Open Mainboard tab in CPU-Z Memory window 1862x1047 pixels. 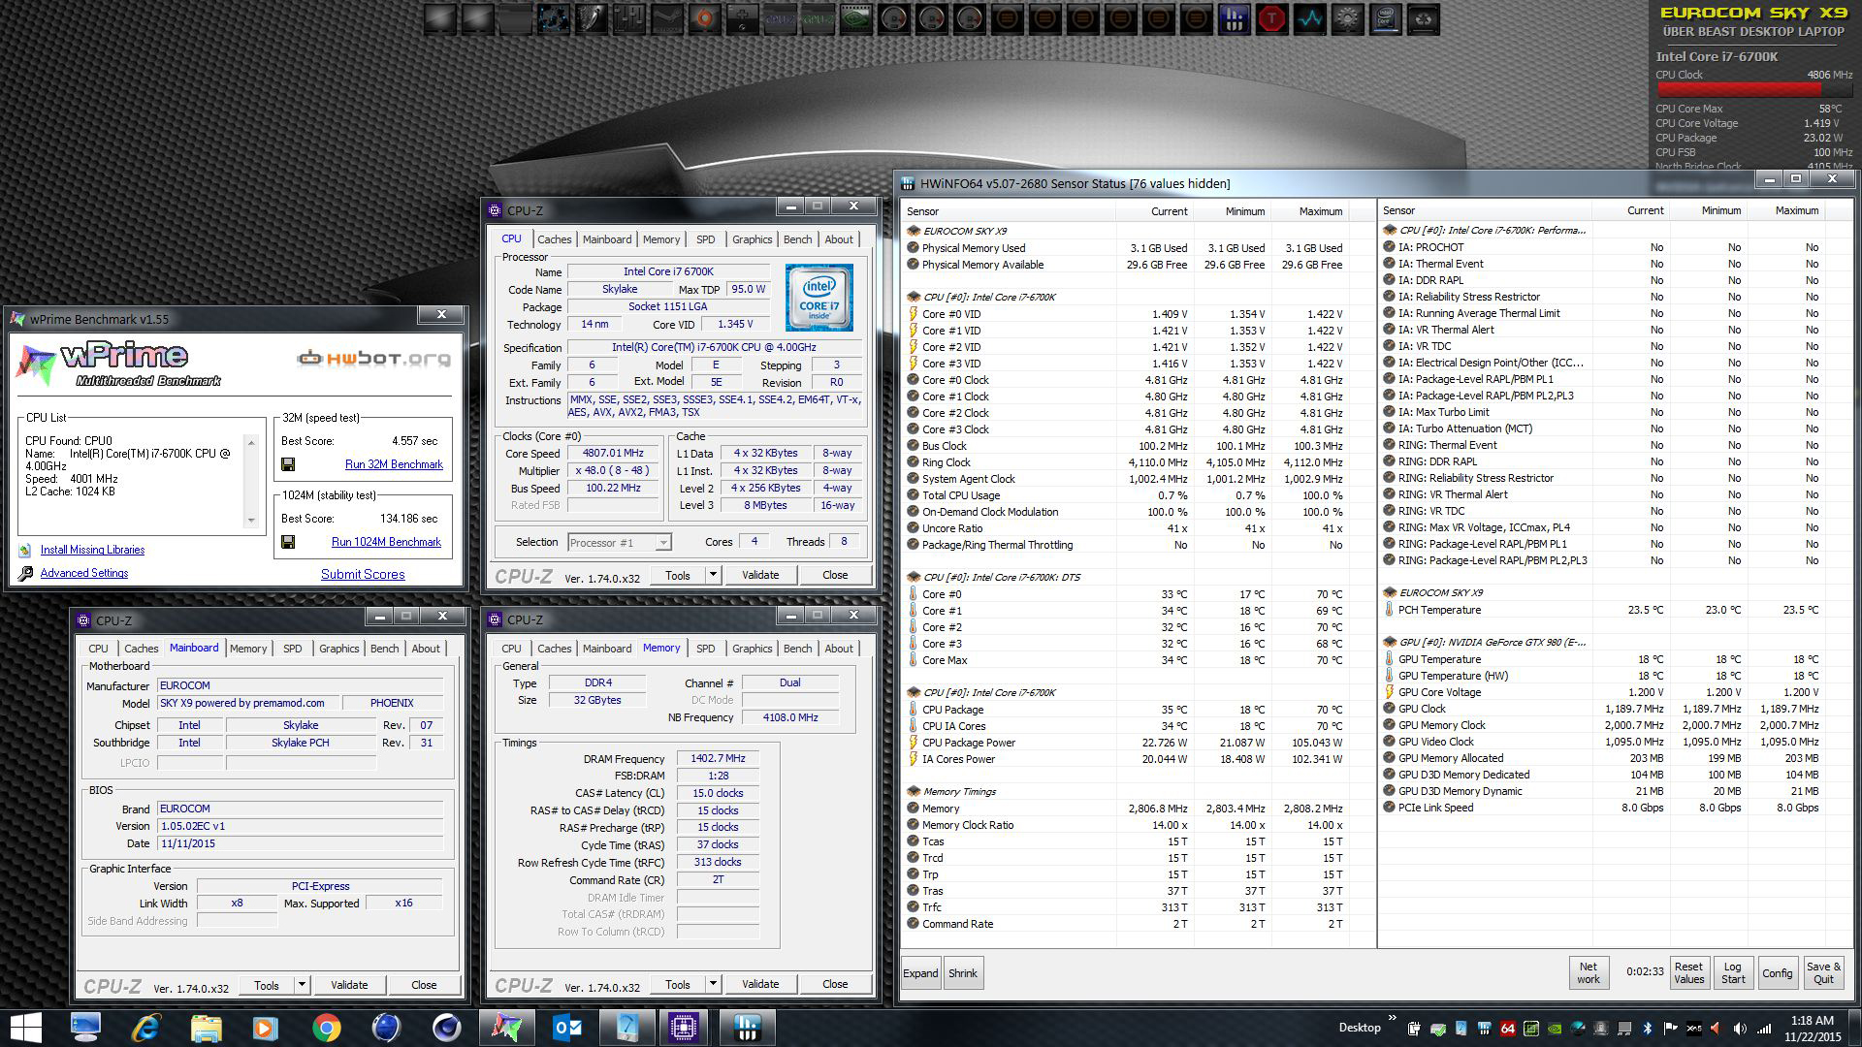pyautogui.click(x=607, y=649)
